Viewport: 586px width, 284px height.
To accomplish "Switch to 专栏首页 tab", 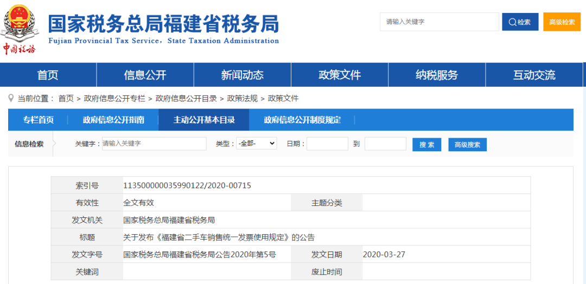I will [x=38, y=120].
